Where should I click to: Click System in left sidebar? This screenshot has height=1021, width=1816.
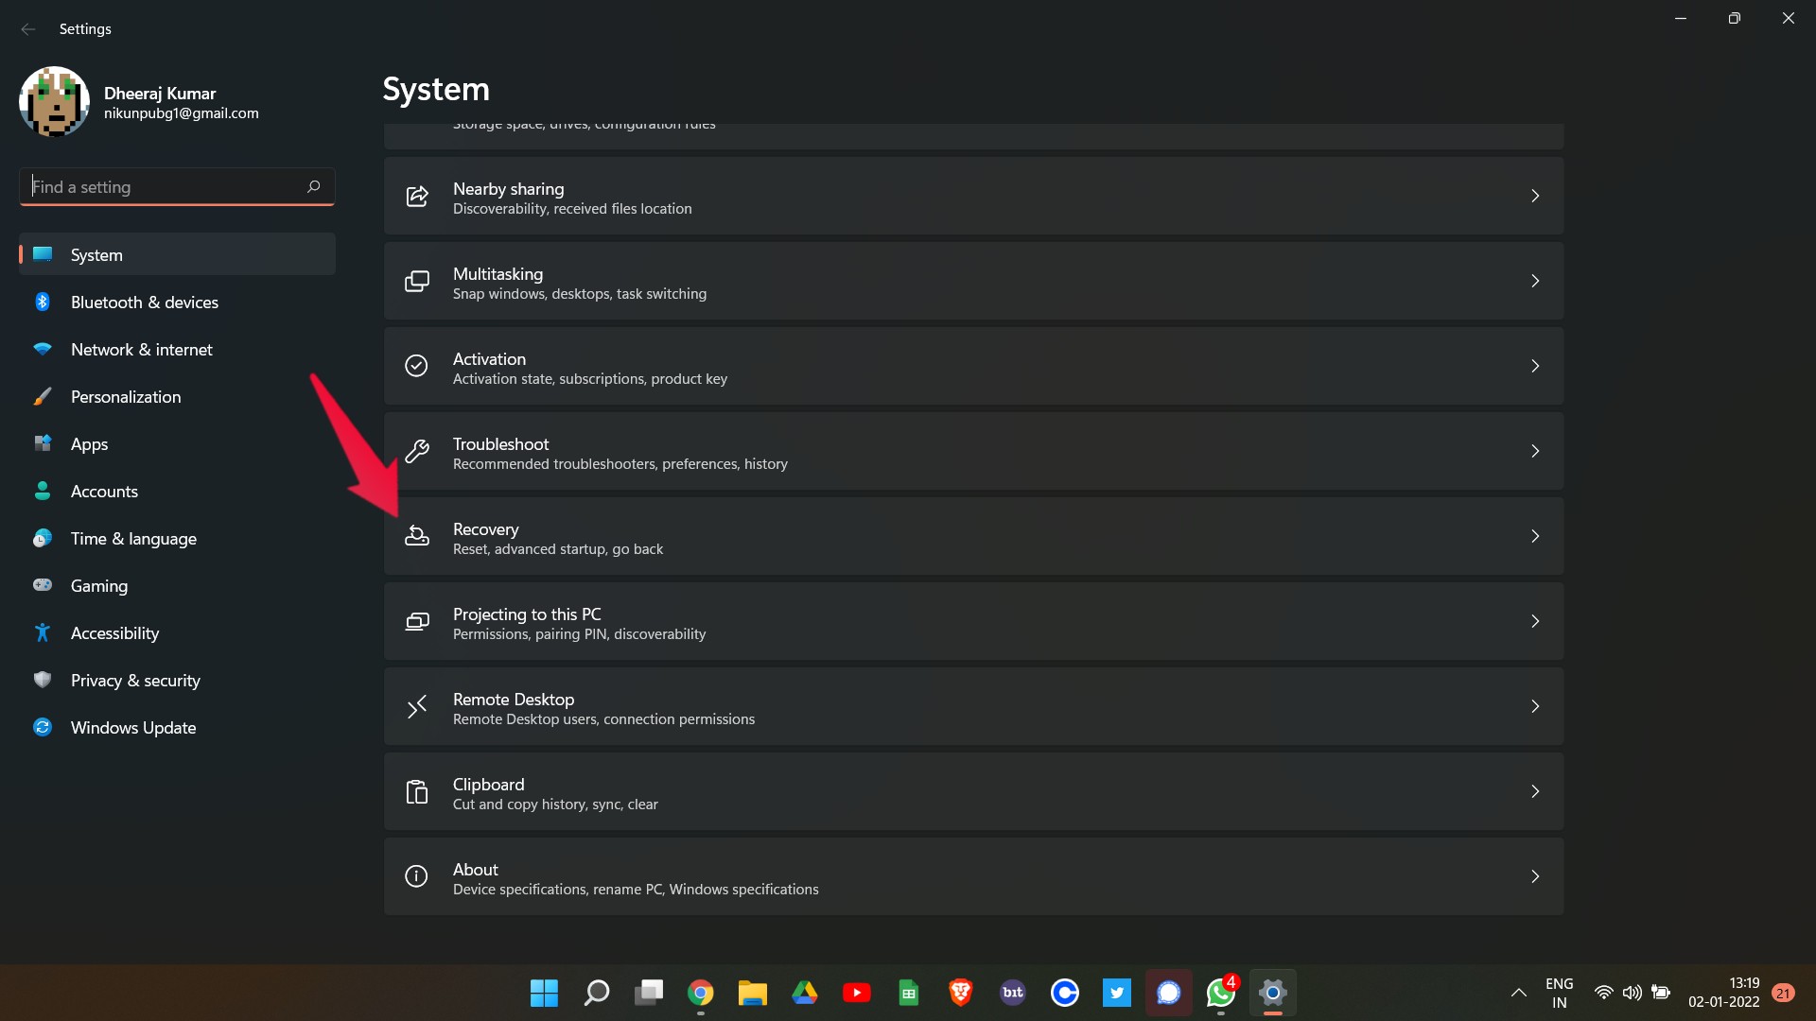pos(96,253)
